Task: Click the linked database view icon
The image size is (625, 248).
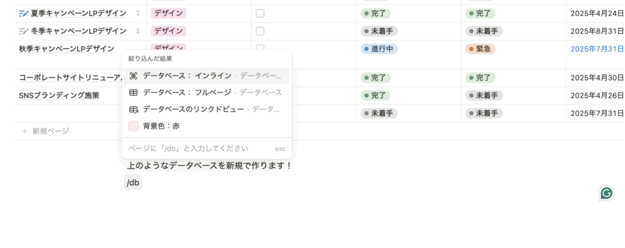Action: pos(134,109)
